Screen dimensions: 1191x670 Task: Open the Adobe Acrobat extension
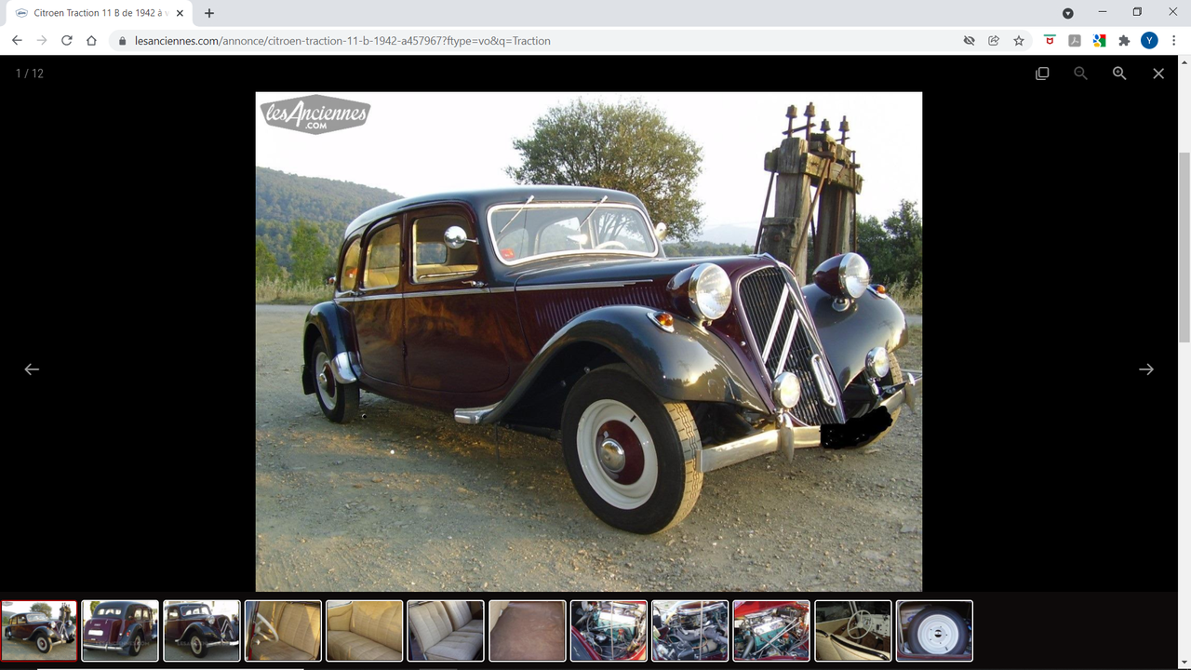pos(1075,41)
